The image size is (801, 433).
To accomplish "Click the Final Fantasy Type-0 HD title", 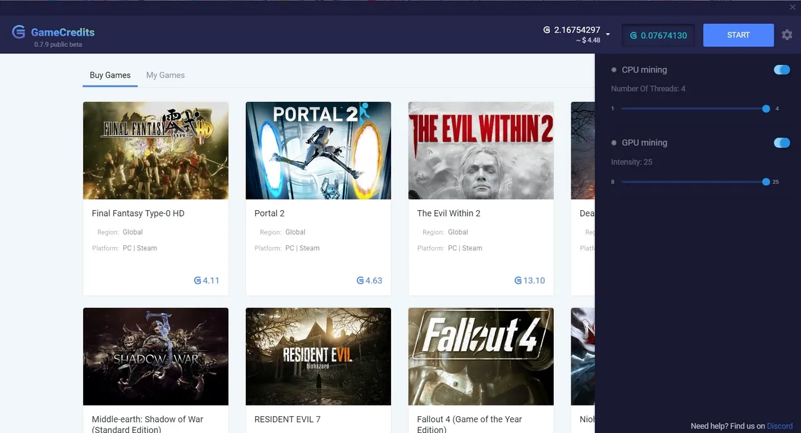I will pos(138,213).
